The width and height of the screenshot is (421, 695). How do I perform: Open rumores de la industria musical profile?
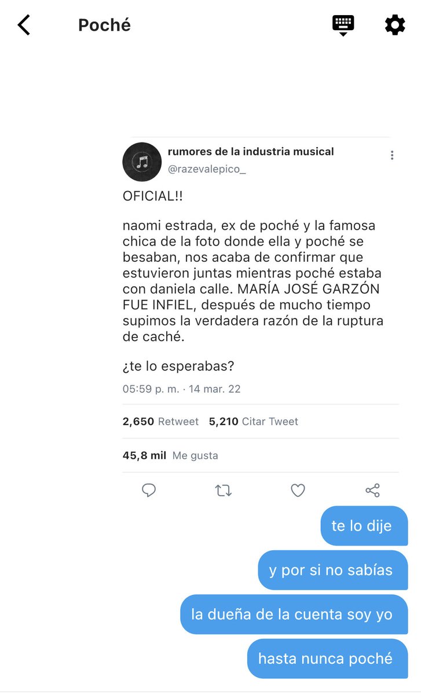click(251, 152)
